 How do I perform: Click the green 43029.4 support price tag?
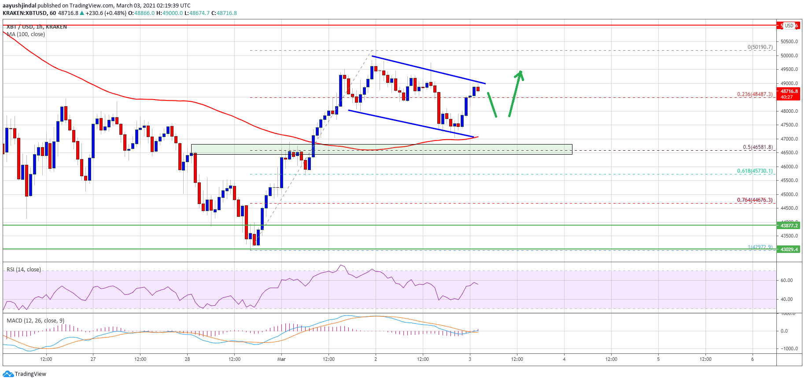pos(789,249)
